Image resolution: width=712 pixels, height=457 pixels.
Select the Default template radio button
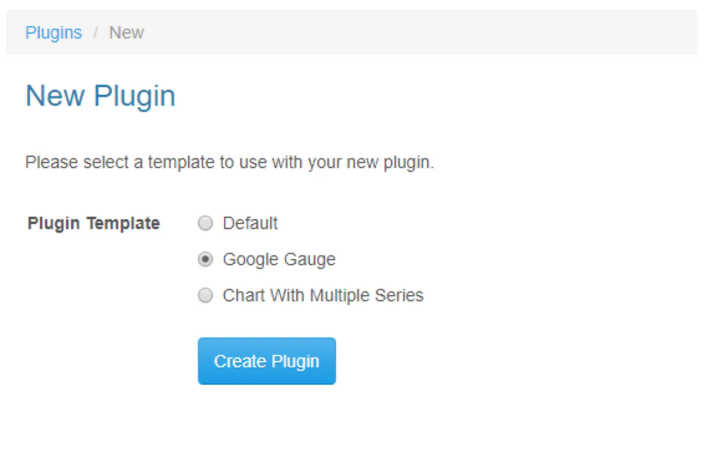[205, 223]
